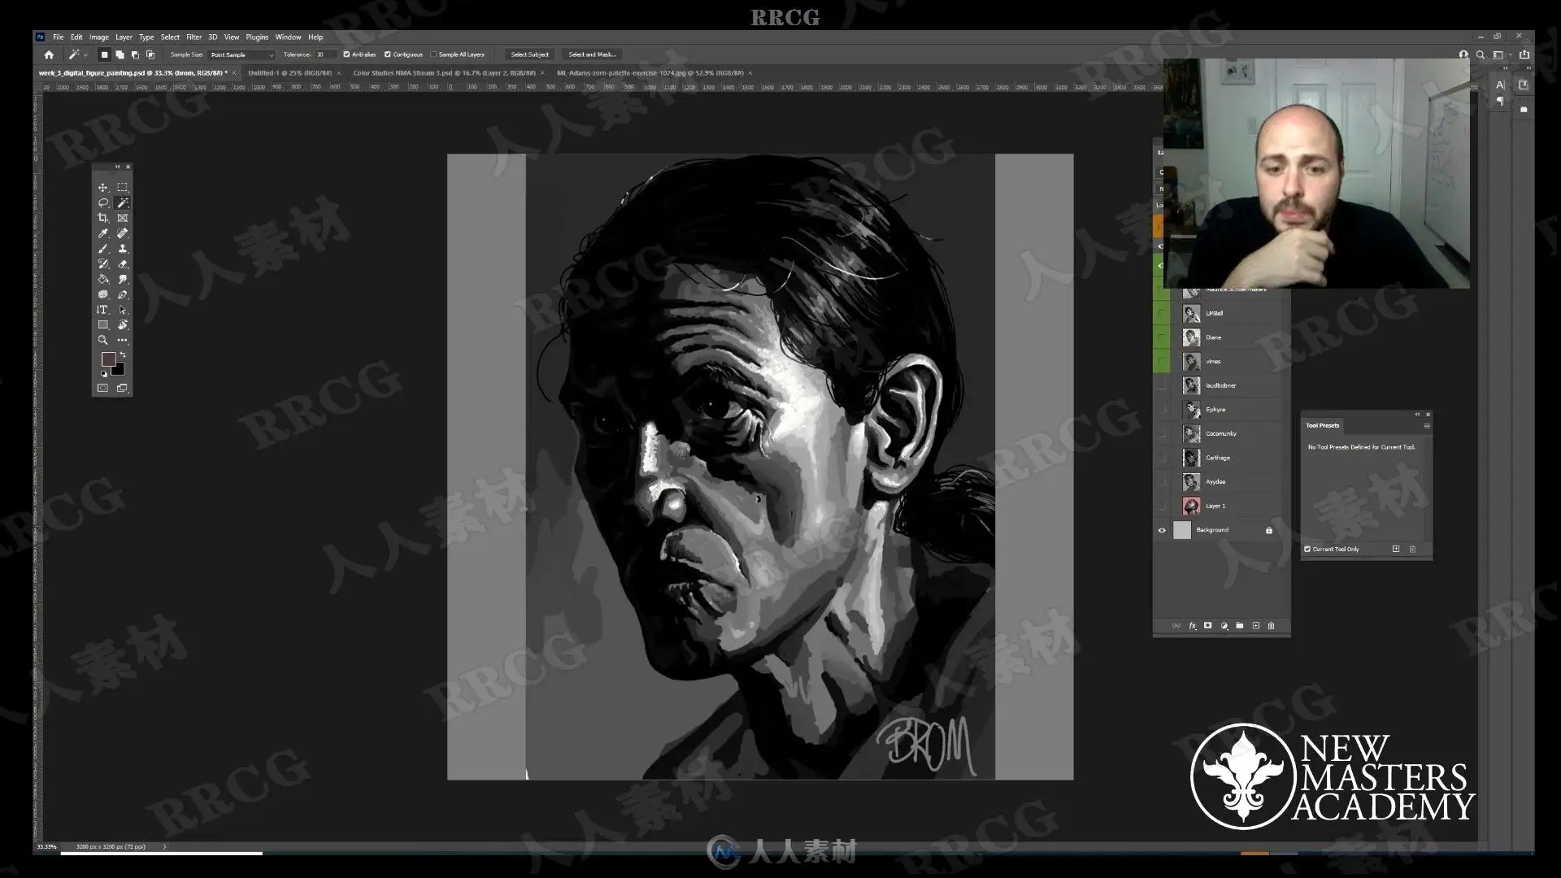Click the Select and Mask button
Image resolution: width=1561 pixels, height=878 pixels.
pos(593,54)
